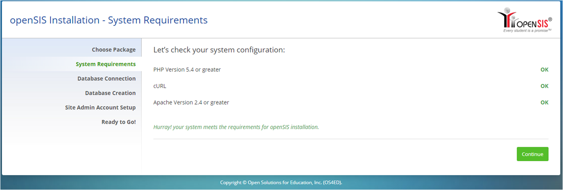This screenshot has width=563, height=190.
Task: Select Site Admin Account Setup step
Action: tap(100, 107)
